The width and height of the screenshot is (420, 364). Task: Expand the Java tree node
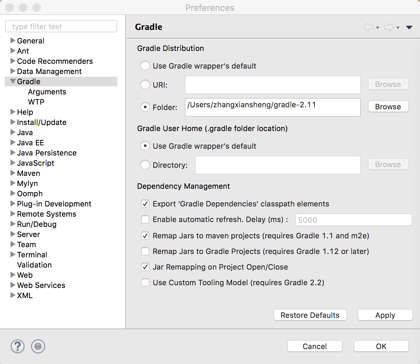point(13,132)
